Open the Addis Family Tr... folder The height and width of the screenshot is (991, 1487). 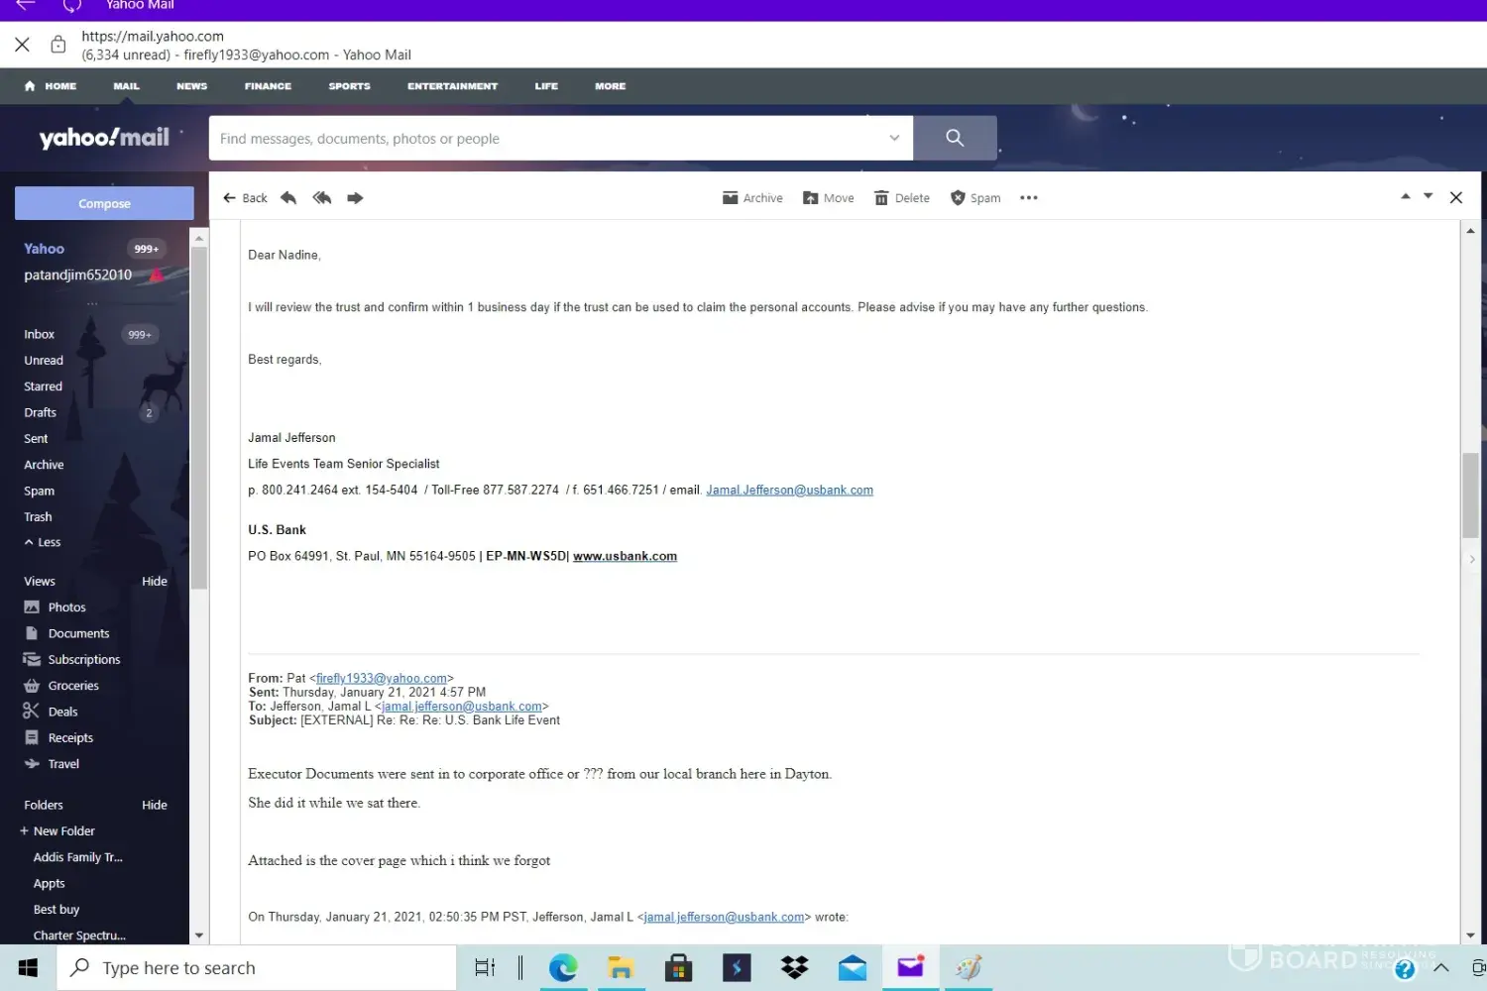click(x=78, y=857)
